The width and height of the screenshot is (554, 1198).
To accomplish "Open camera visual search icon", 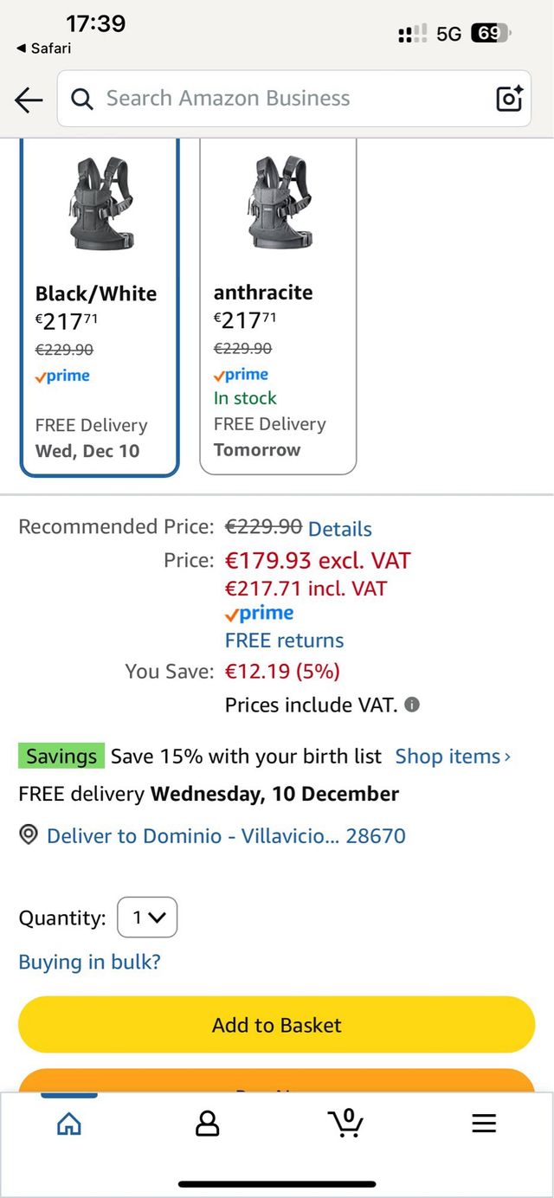I will [x=509, y=99].
